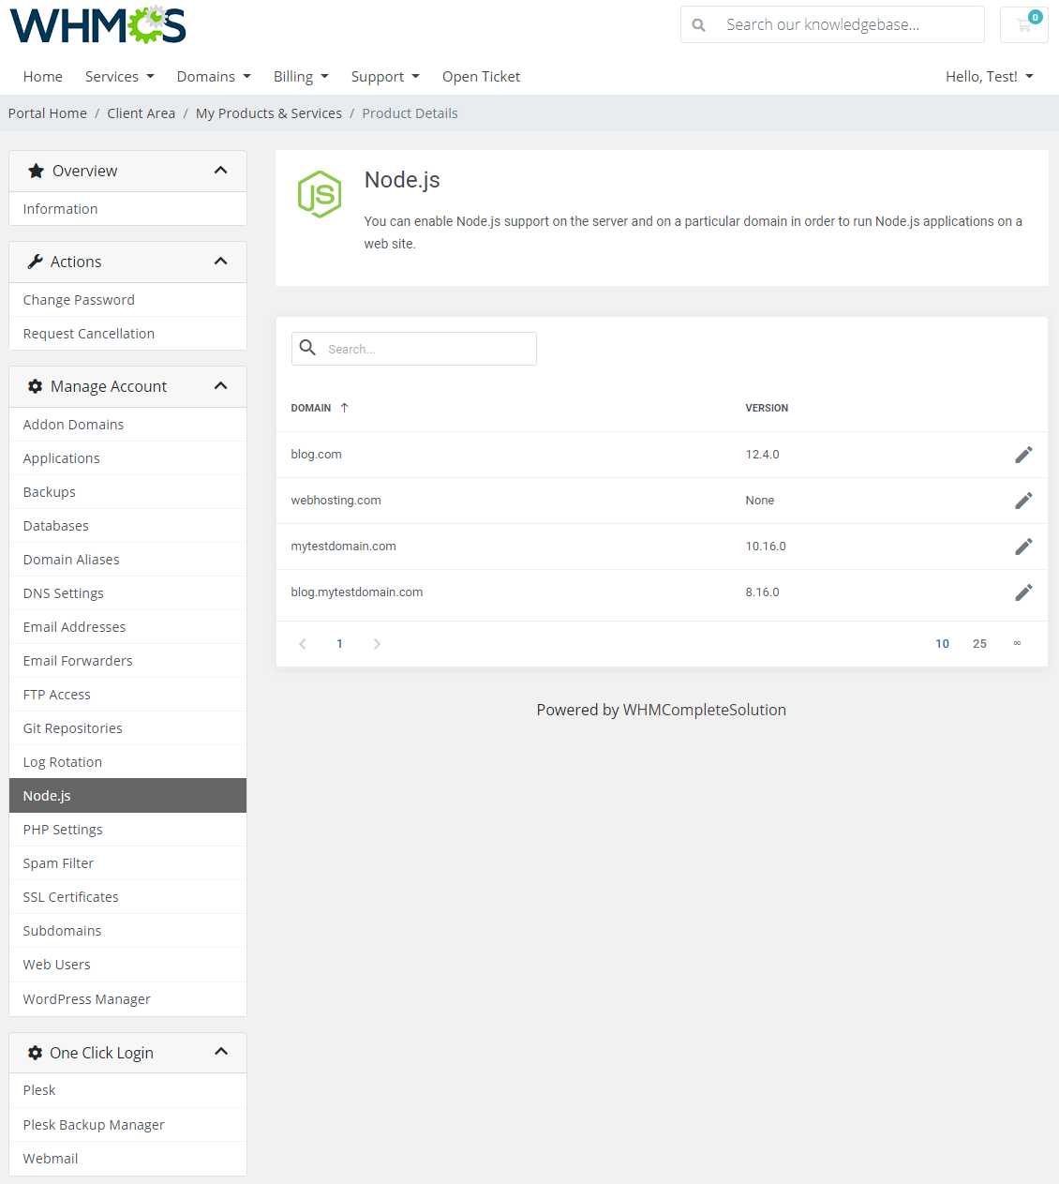Sort by Domain column arrow
Screen dimensions: 1059x1184
point(344,408)
